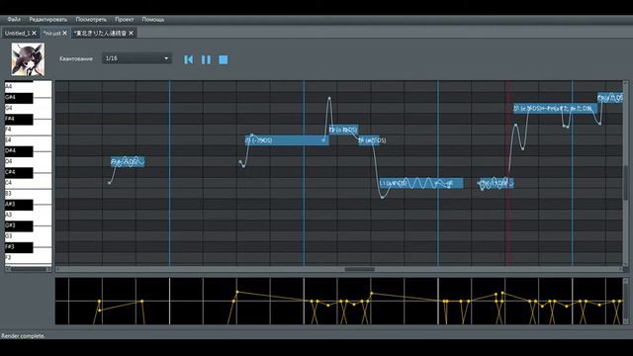Select the long の note on E4

[x=287, y=140]
